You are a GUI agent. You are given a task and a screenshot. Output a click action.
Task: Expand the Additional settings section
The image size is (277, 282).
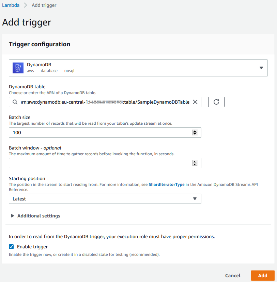pos(35,216)
